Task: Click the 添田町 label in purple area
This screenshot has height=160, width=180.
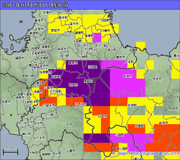Action: click(93, 67)
